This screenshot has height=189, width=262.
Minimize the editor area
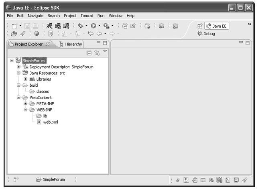(241, 42)
